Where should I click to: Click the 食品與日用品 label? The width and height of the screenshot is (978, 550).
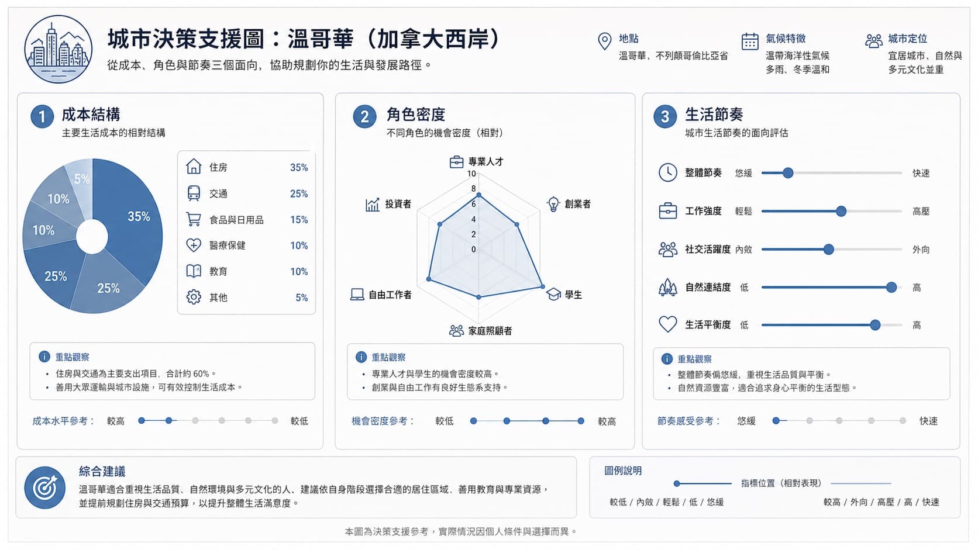(x=236, y=220)
